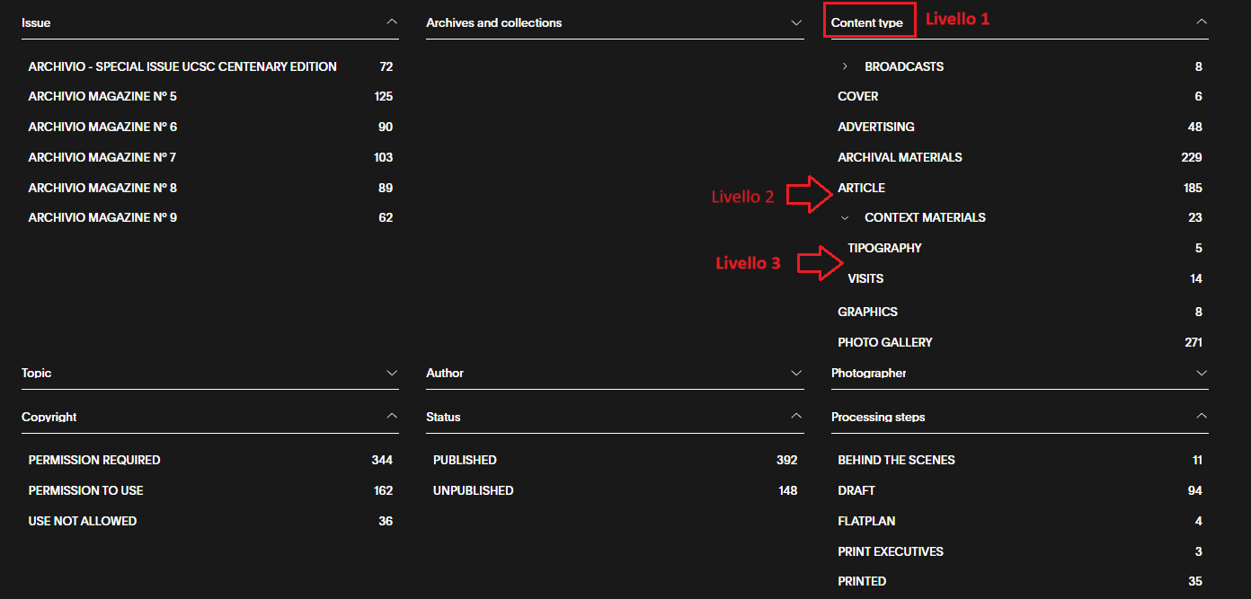Expand the Author filter chevron
1251x599 pixels.
point(795,373)
